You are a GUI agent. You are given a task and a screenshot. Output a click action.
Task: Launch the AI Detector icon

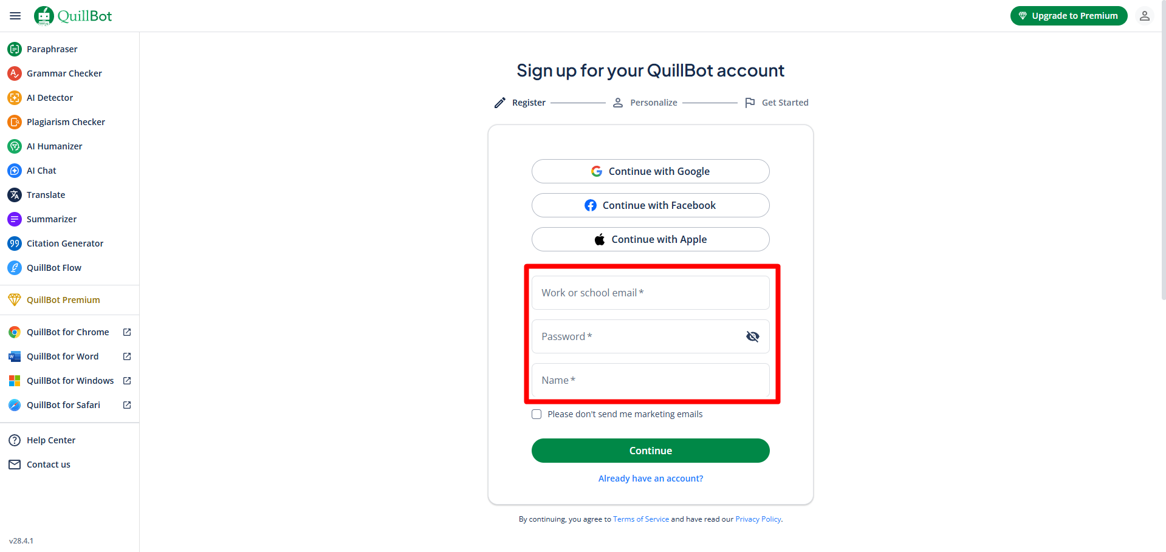pos(15,98)
